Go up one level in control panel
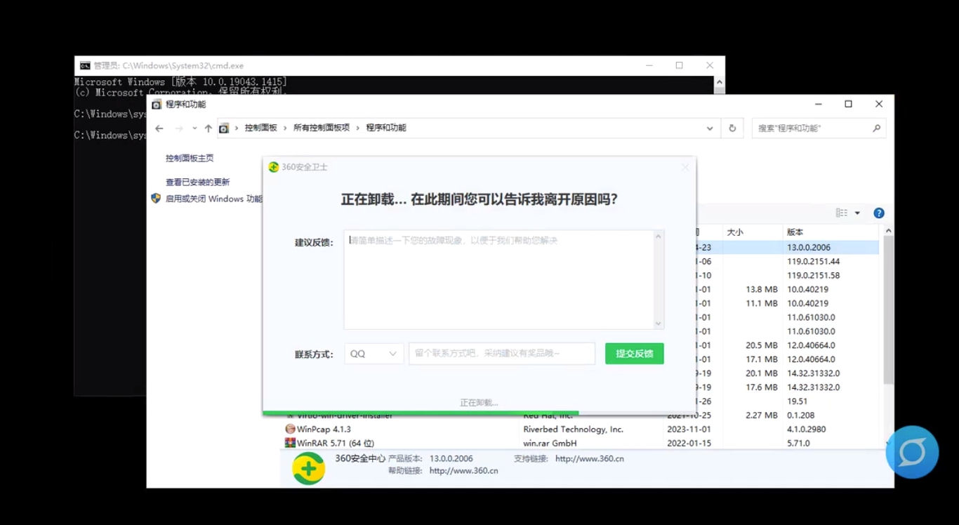Screen dimensions: 959x525 click(x=209, y=128)
